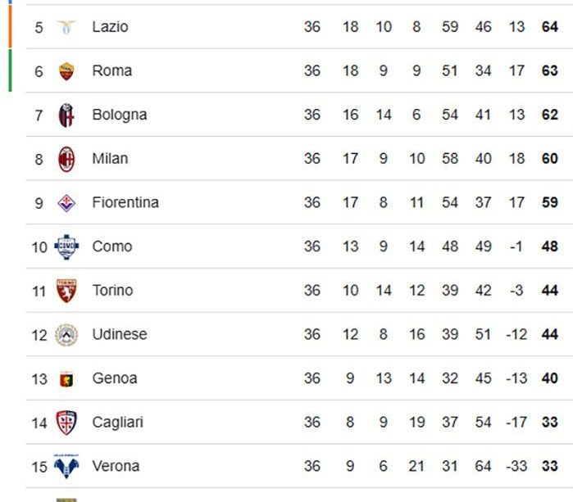This screenshot has height=502, width=573.
Task: Select the Fiorentina team name
Action: coord(125,202)
